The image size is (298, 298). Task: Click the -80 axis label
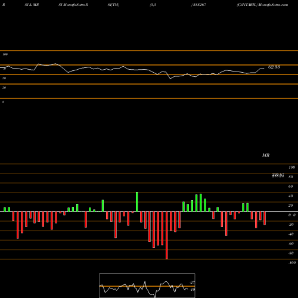pos(291,253)
